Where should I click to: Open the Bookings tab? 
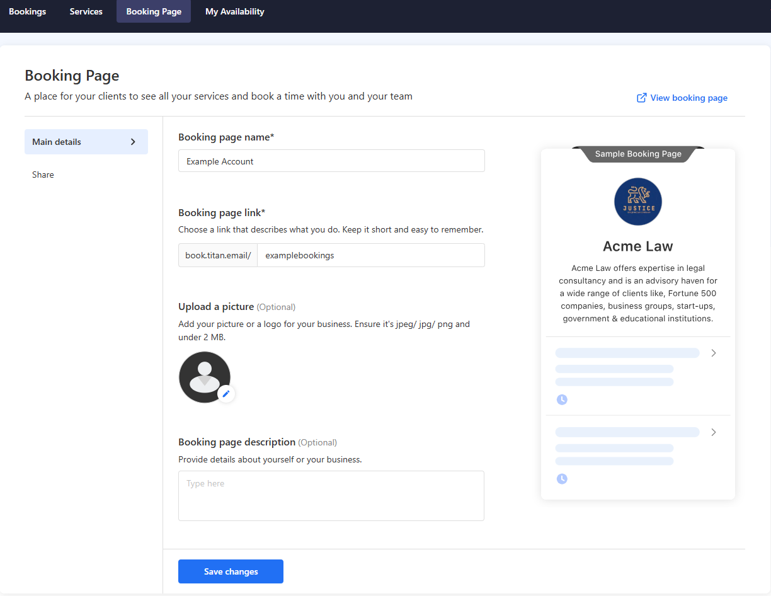coord(28,11)
